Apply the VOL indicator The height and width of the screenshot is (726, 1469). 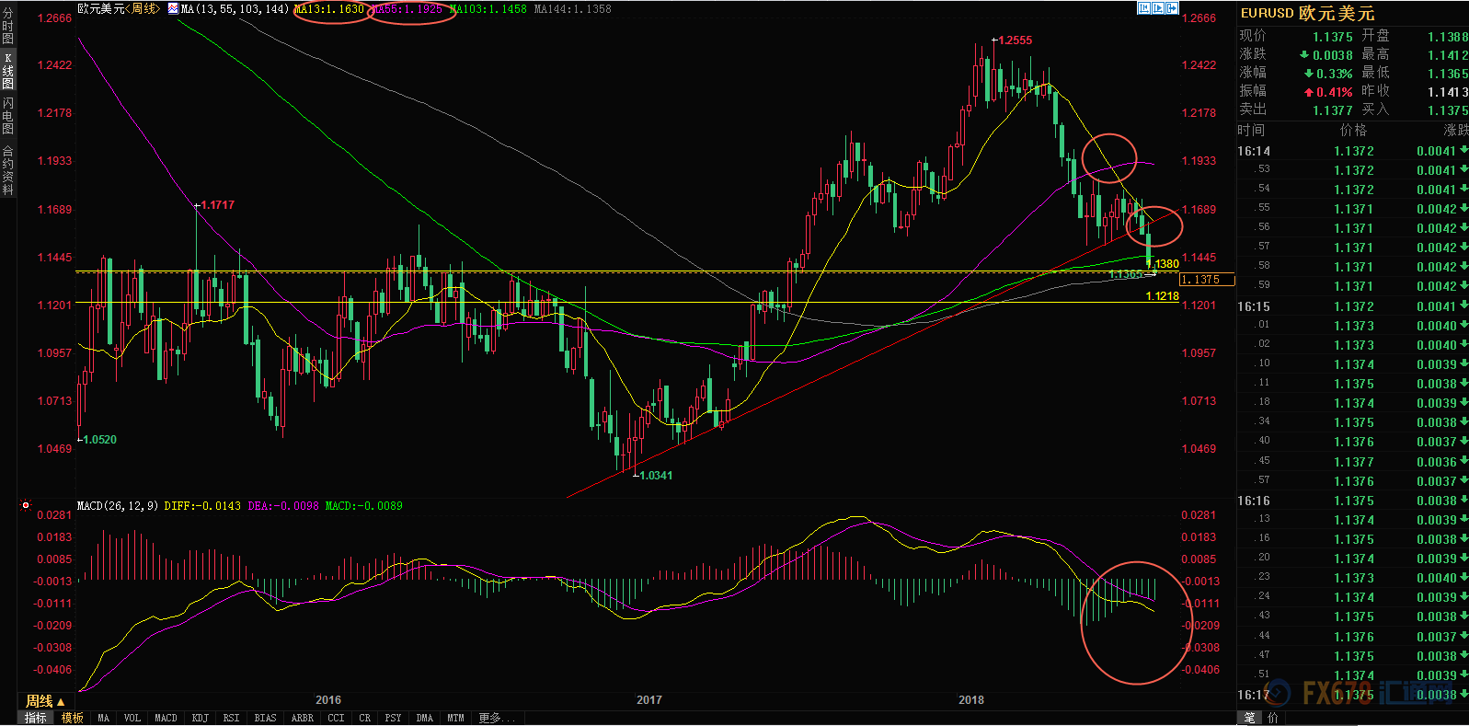pos(132,718)
